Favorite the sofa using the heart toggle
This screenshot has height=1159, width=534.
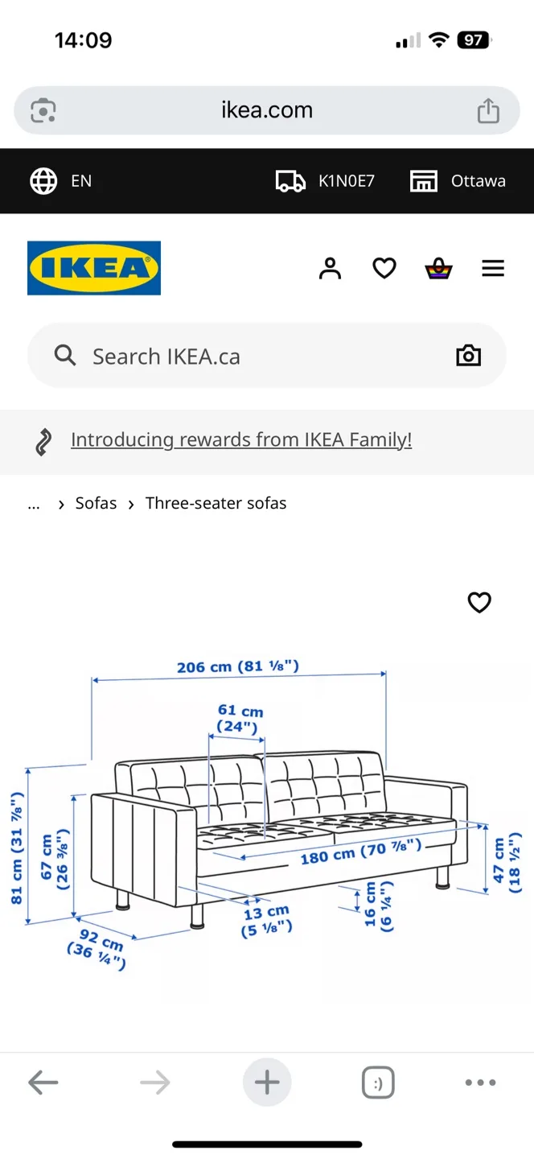479,602
